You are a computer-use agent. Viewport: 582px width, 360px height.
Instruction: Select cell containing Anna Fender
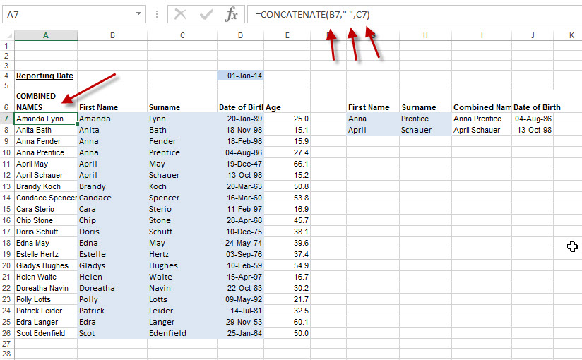point(46,141)
